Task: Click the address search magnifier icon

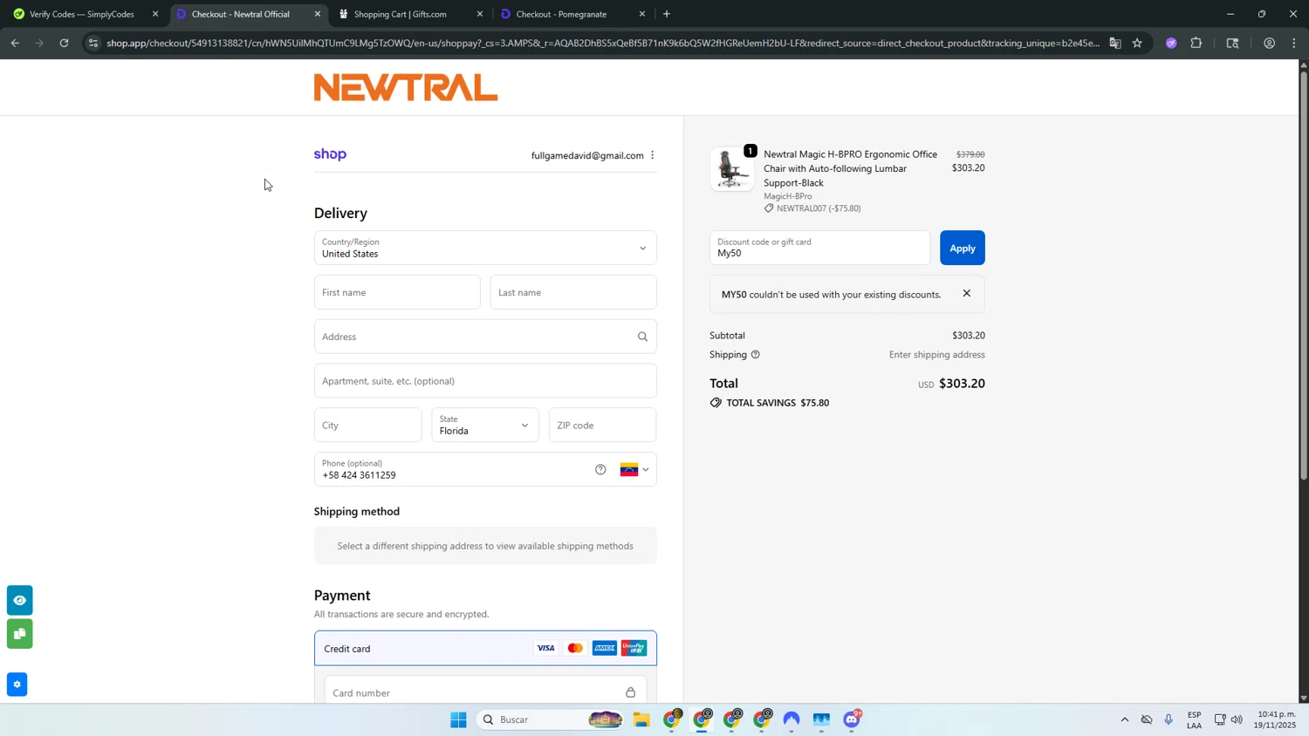Action: (x=642, y=337)
